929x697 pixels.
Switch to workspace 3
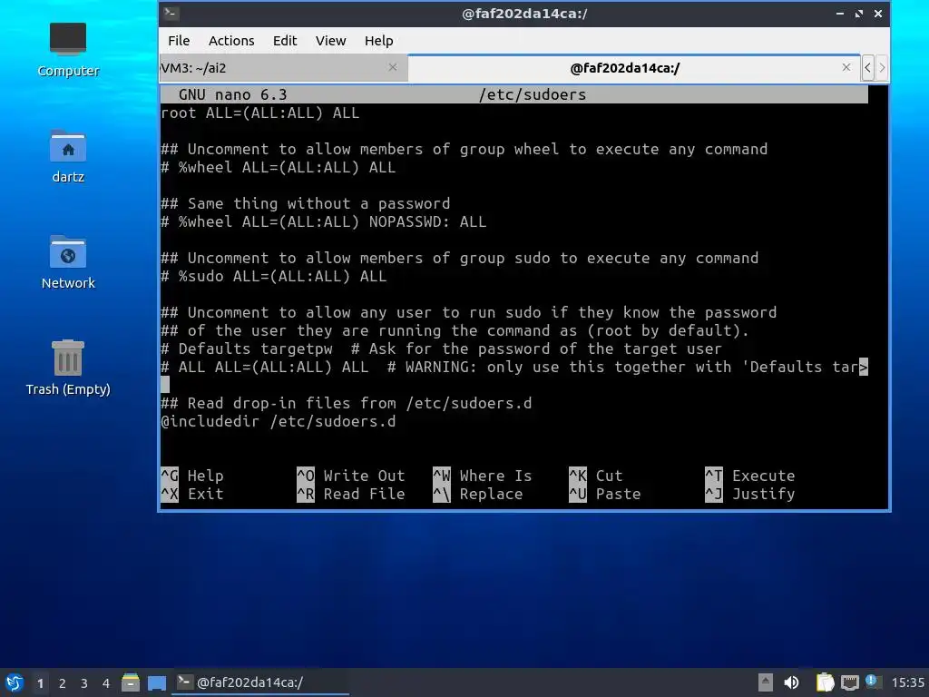coord(84,682)
